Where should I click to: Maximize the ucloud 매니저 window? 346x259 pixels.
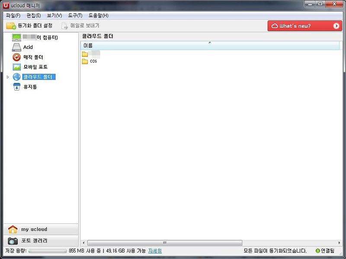(x=320, y=4)
